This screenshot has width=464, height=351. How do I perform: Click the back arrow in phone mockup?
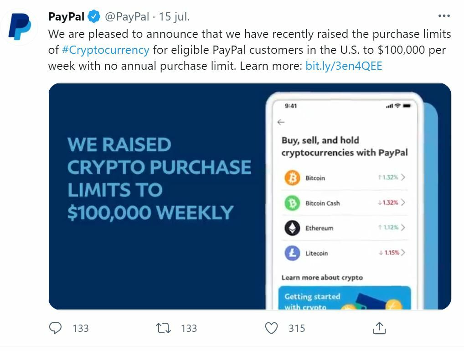pyautogui.click(x=281, y=122)
